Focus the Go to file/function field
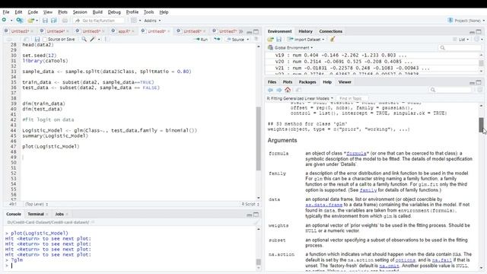This screenshot has width=487, height=274. click(x=99, y=21)
